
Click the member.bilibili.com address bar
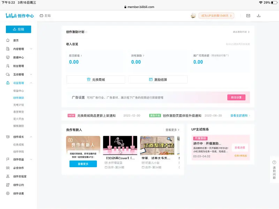point(139,7)
